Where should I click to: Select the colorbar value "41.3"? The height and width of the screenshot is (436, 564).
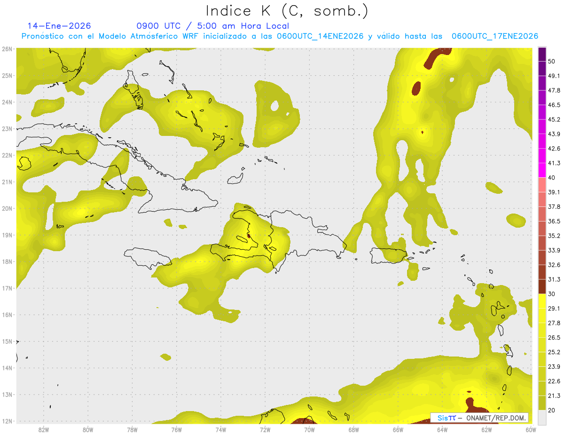coord(554,163)
